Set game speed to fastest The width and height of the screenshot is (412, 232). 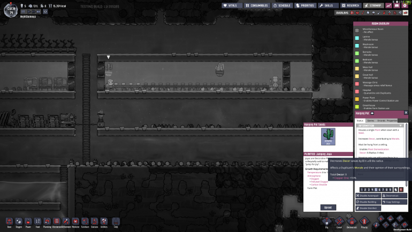[x=39, y=12]
